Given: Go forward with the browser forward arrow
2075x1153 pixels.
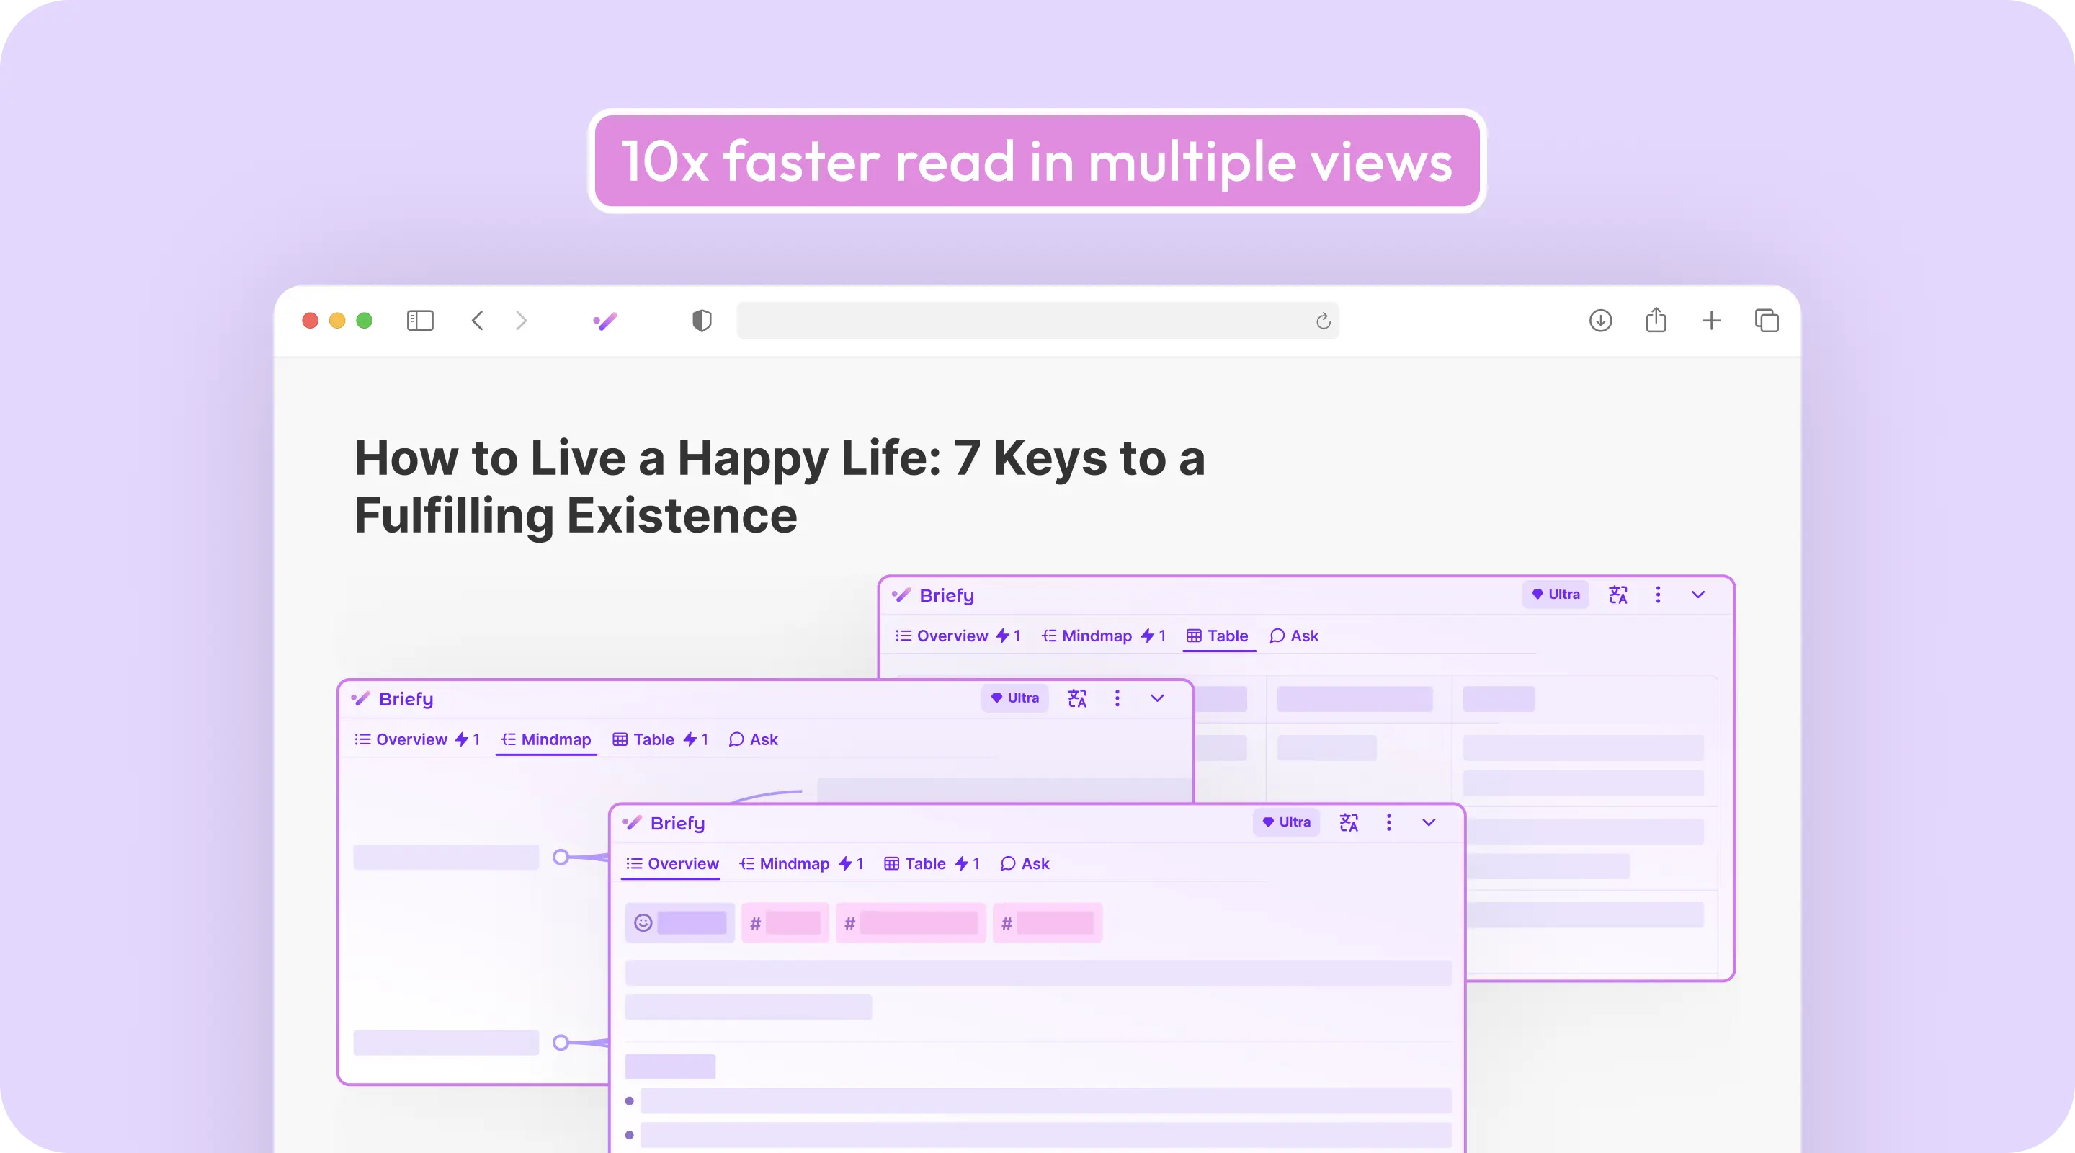Looking at the screenshot, I should (x=521, y=321).
